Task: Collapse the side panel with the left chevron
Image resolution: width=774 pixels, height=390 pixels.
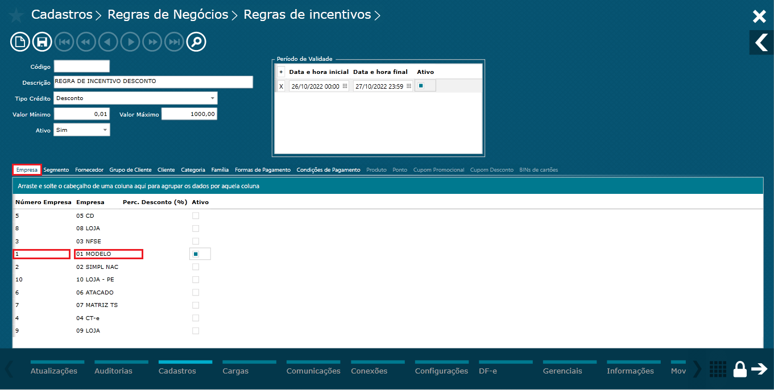Action: 761,43
